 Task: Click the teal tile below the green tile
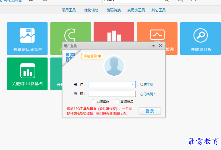click(x=56, y=74)
